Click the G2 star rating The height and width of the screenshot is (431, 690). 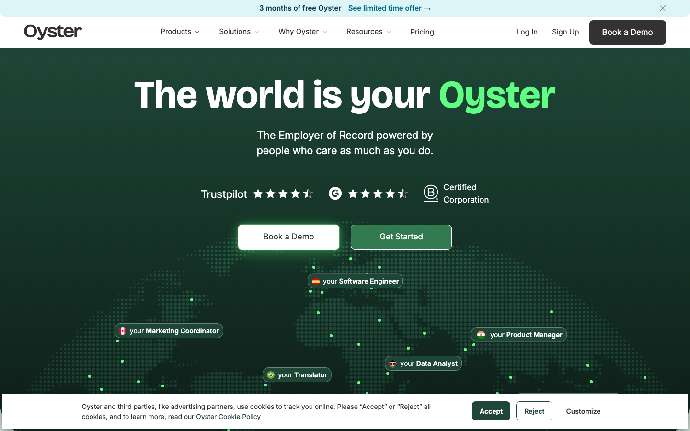click(378, 193)
